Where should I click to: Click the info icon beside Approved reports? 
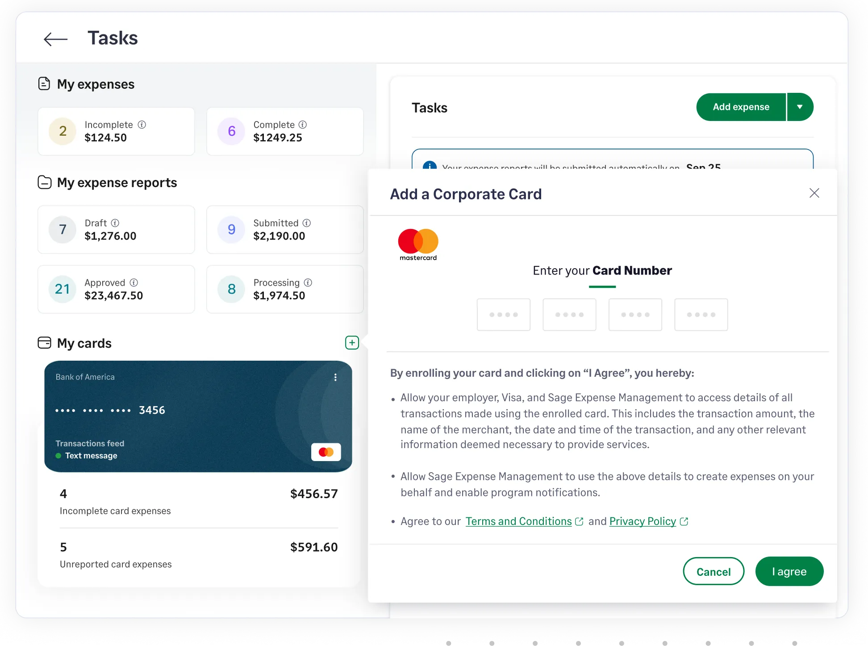(133, 283)
